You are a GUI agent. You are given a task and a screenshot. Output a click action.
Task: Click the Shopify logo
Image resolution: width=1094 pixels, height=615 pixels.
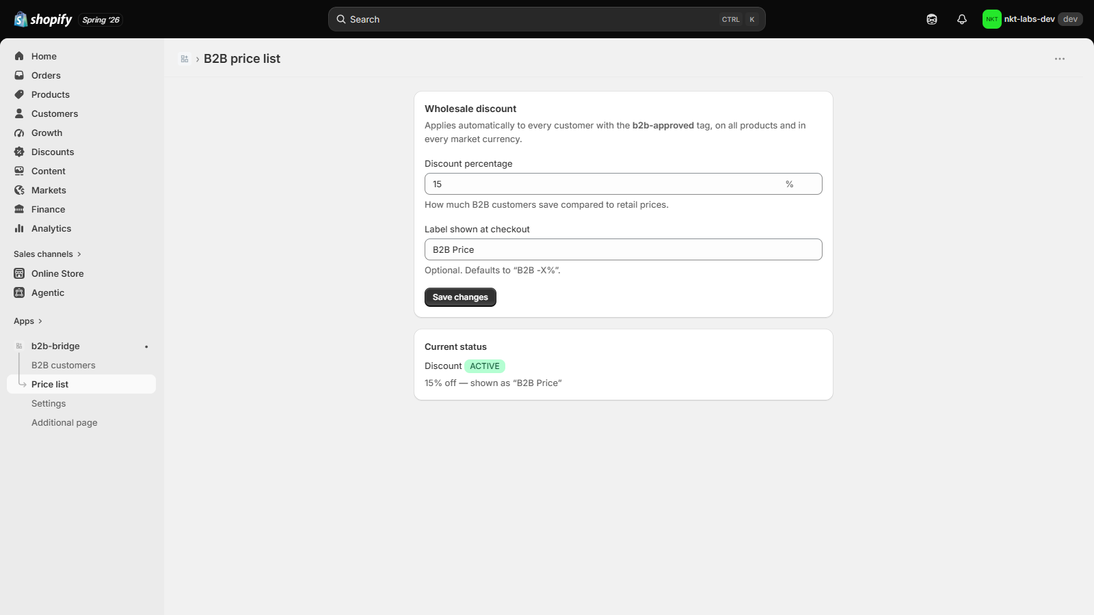[43, 19]
